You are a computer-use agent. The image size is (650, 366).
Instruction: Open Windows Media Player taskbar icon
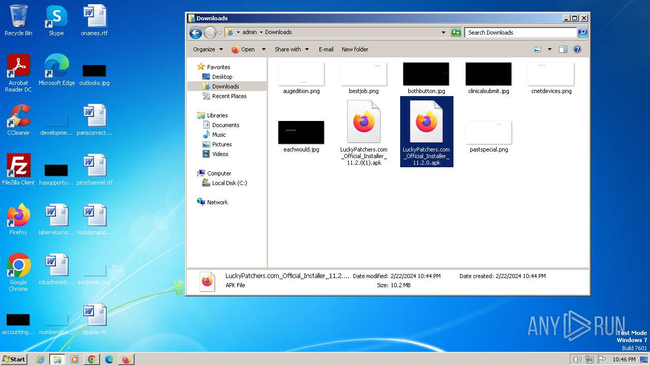pyautogui.click(x=75, y=359)
